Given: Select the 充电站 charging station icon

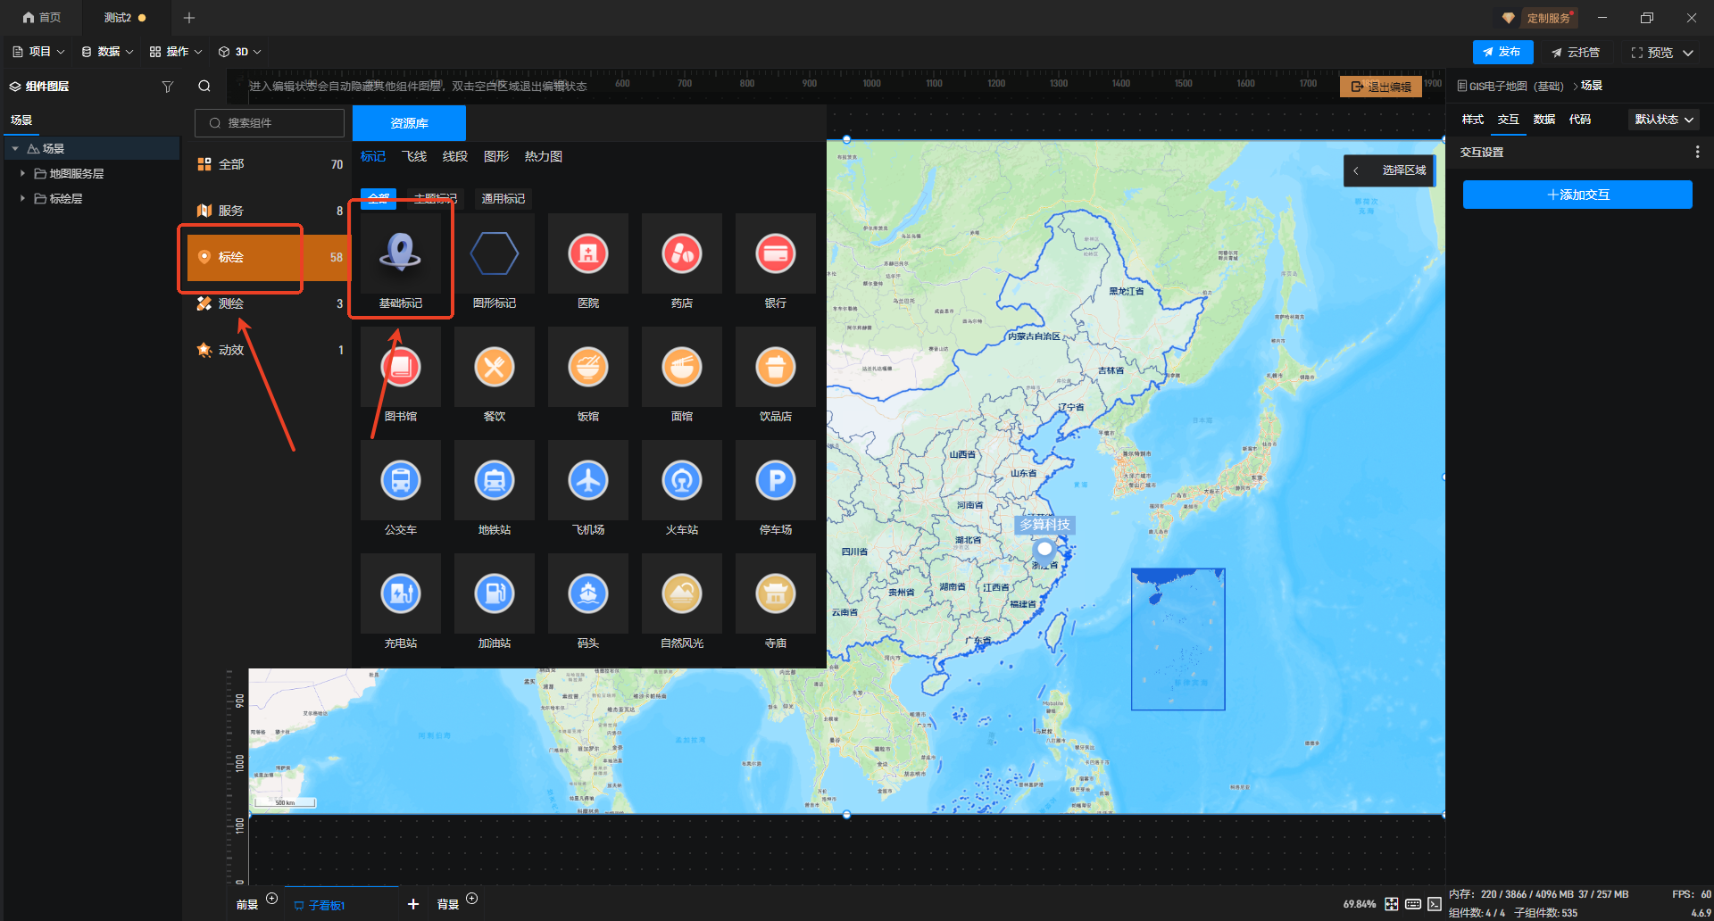Looking at the screenshot, I should [401, 594].
